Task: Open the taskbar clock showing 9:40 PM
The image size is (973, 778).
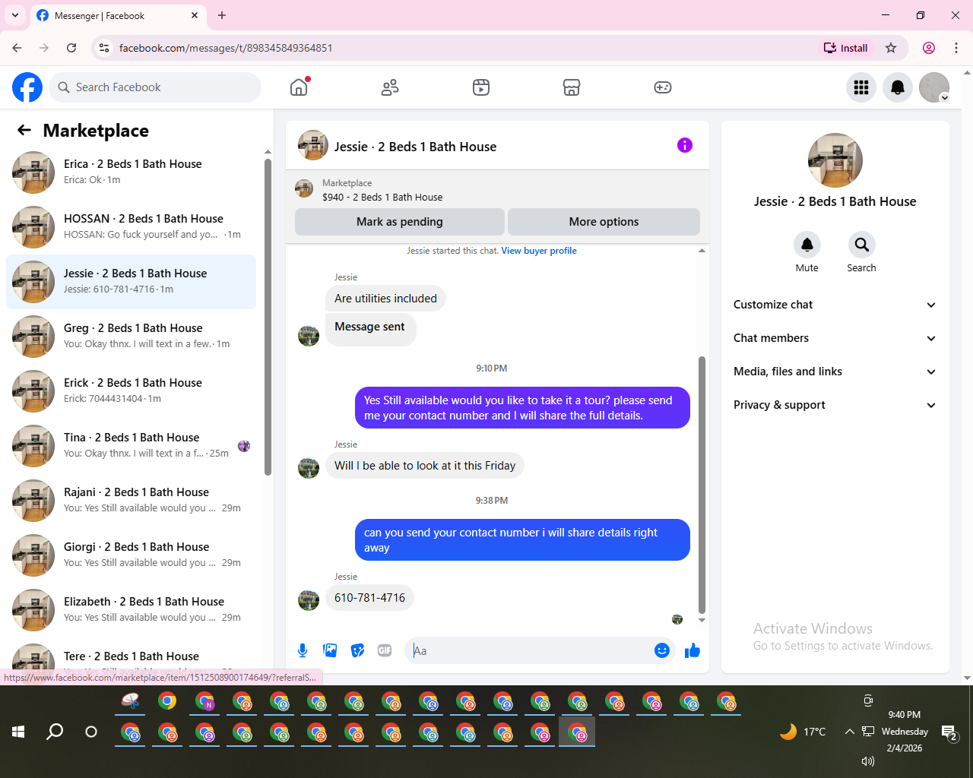Action: 905,732
